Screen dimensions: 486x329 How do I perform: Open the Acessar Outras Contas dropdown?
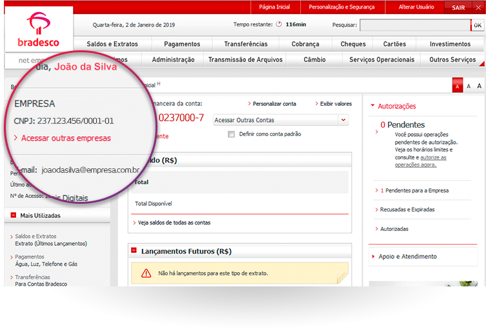coord(281,120)
